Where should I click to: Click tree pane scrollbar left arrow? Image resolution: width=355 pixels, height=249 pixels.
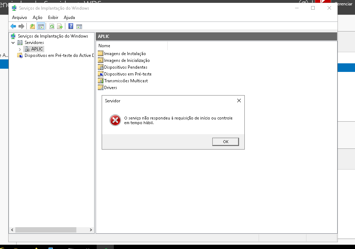12,230
